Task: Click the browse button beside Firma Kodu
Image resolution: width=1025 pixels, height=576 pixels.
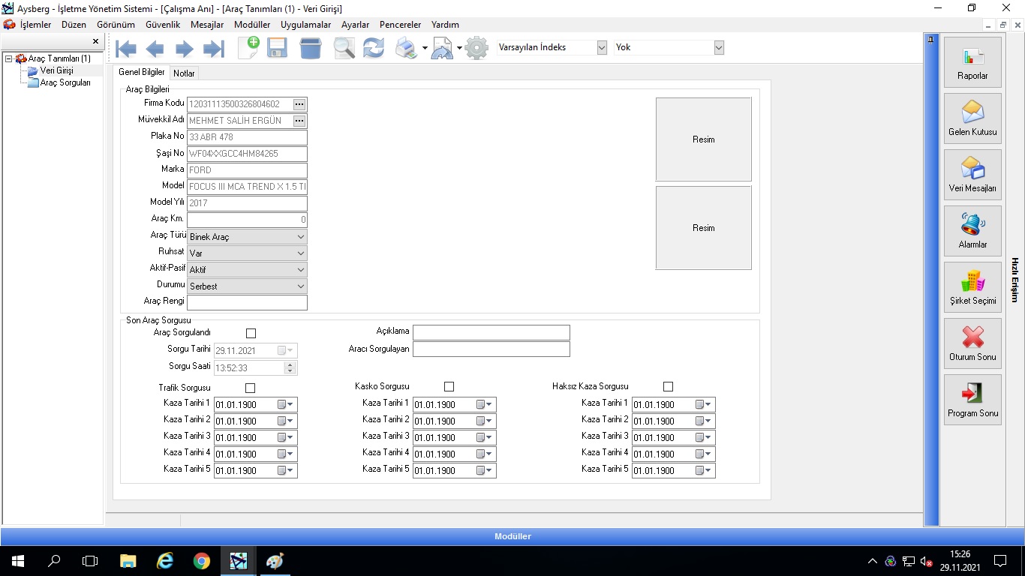Action: pyautogui.click(x=299, y=104)
